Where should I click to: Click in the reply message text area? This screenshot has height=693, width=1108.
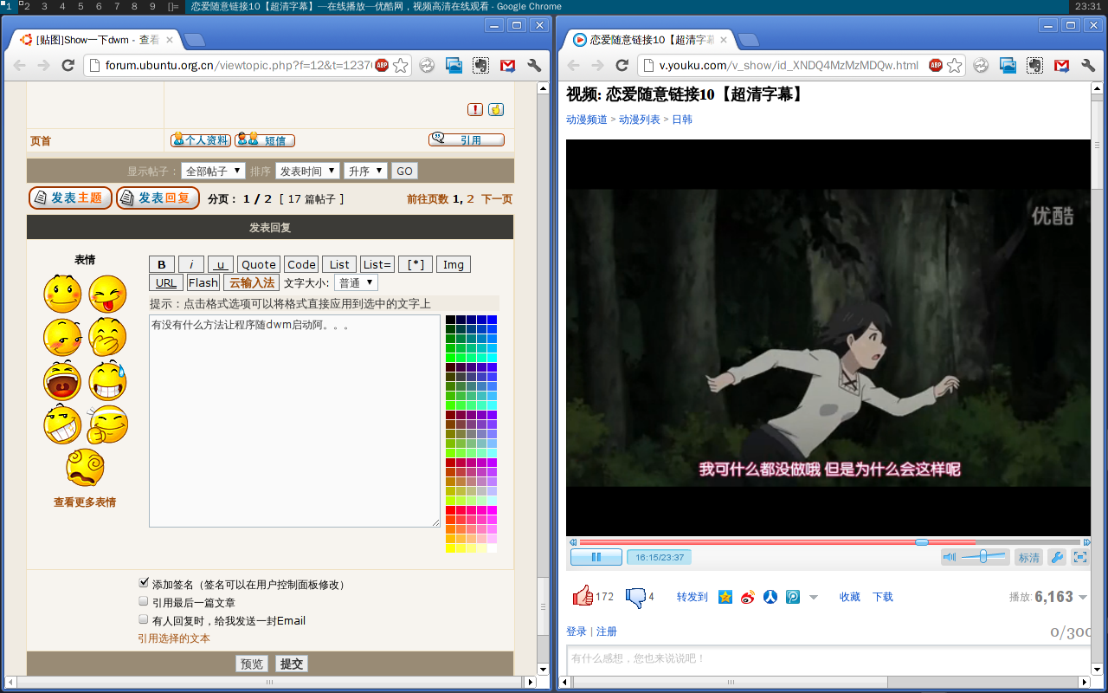coord(294,421)
